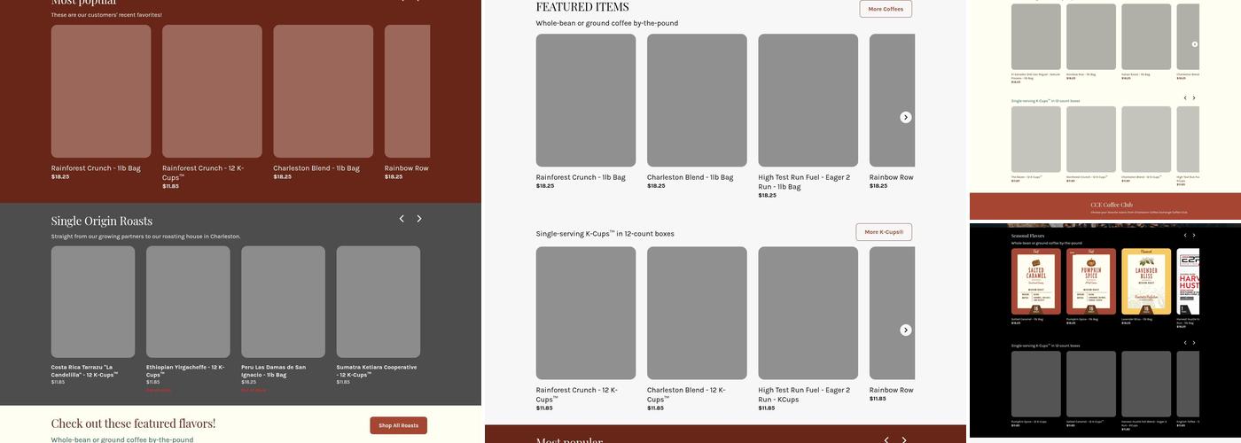Advance the Single-serving K-Cups carousel in Featured Items

coord(905,330)
